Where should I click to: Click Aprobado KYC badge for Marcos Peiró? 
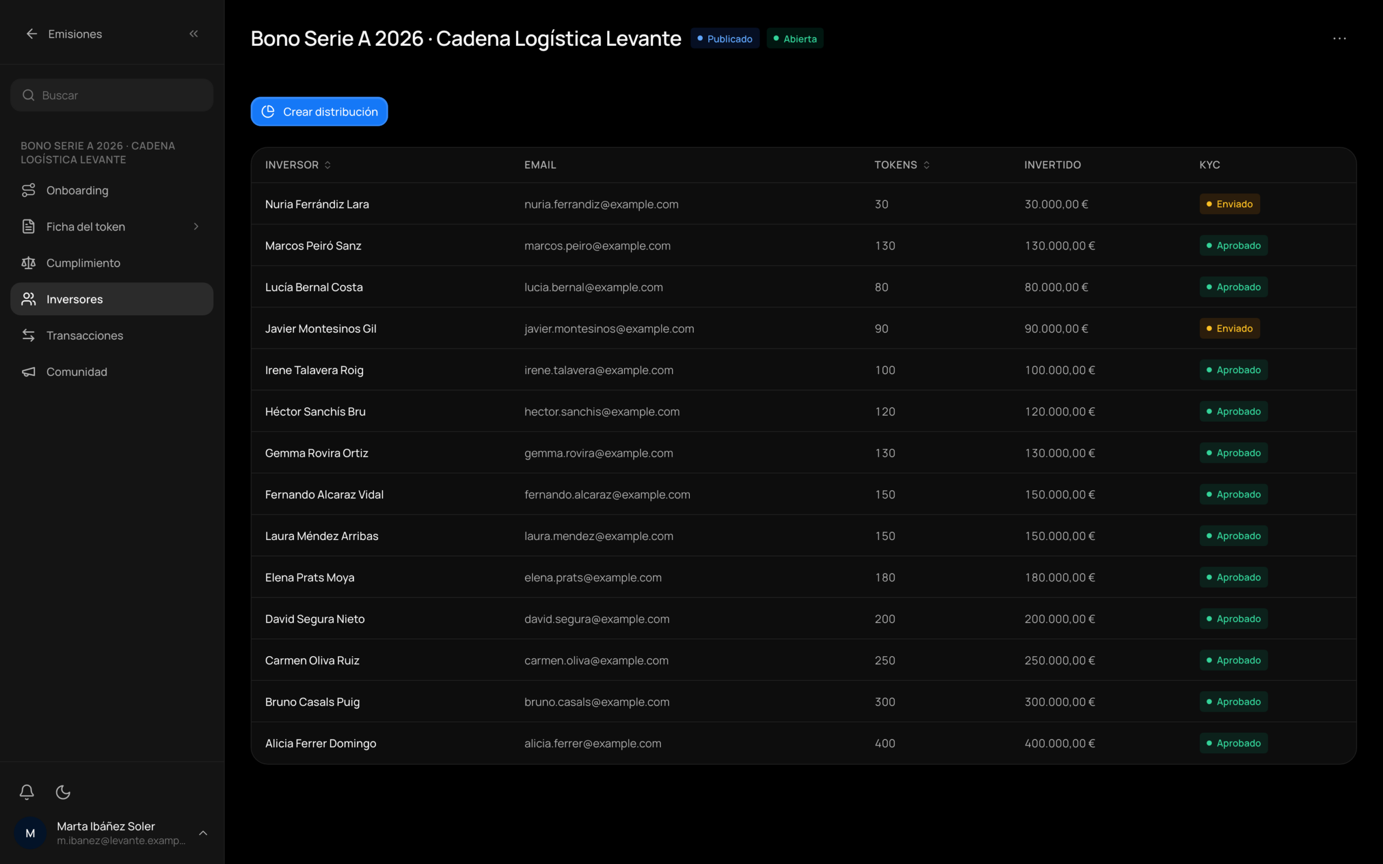pos(1233,246)
